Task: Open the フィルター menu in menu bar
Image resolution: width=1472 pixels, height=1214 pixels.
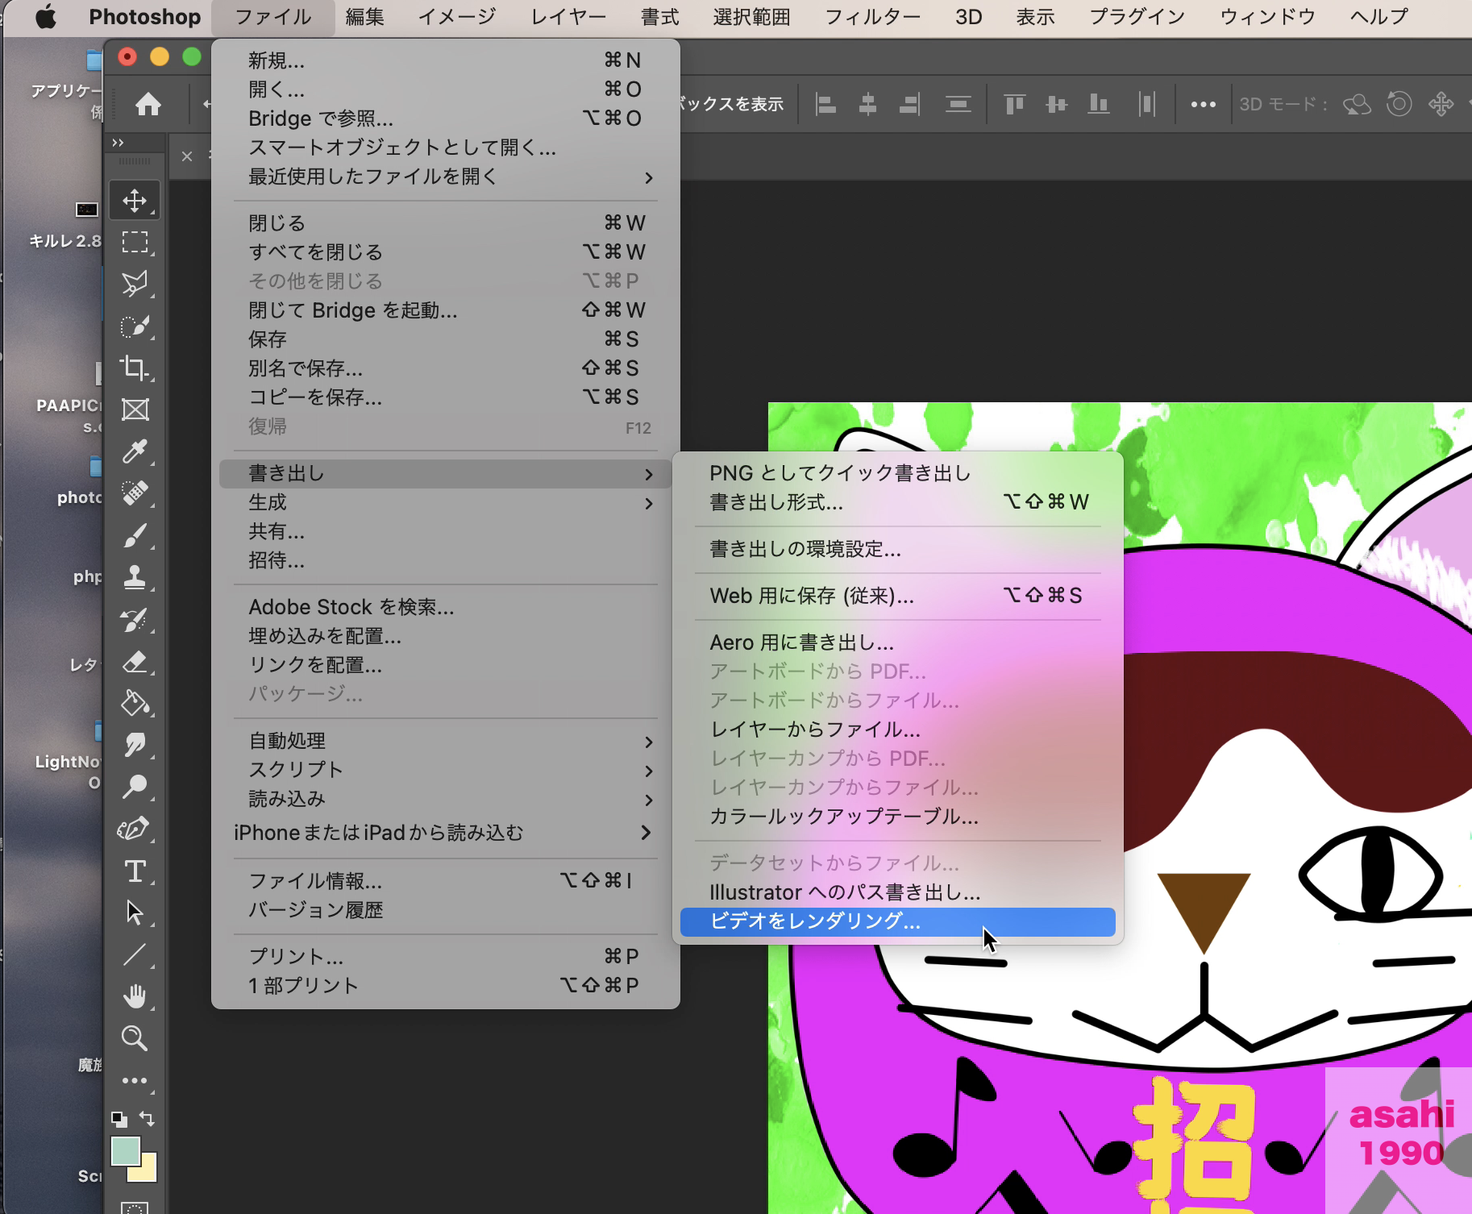Action: [x=872, y=17]
